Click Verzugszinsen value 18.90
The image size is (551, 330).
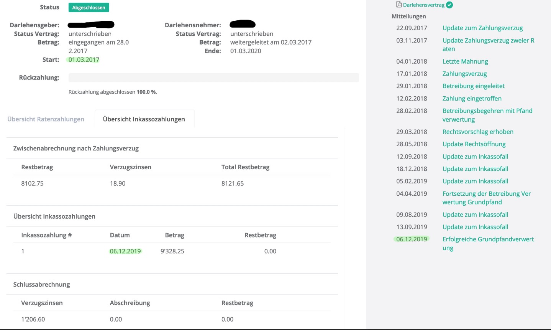pyautogui.click(x=118, y=183)
